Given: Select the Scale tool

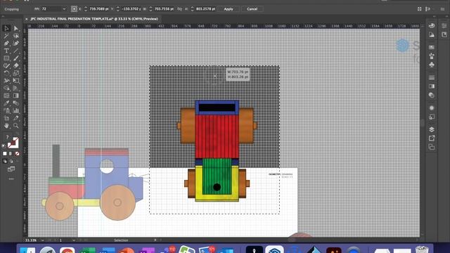Looking at the screenshot, I should [x=16, y=73].
